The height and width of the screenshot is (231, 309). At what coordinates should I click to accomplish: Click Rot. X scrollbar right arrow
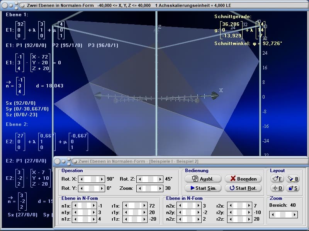(x=102, y=179)
